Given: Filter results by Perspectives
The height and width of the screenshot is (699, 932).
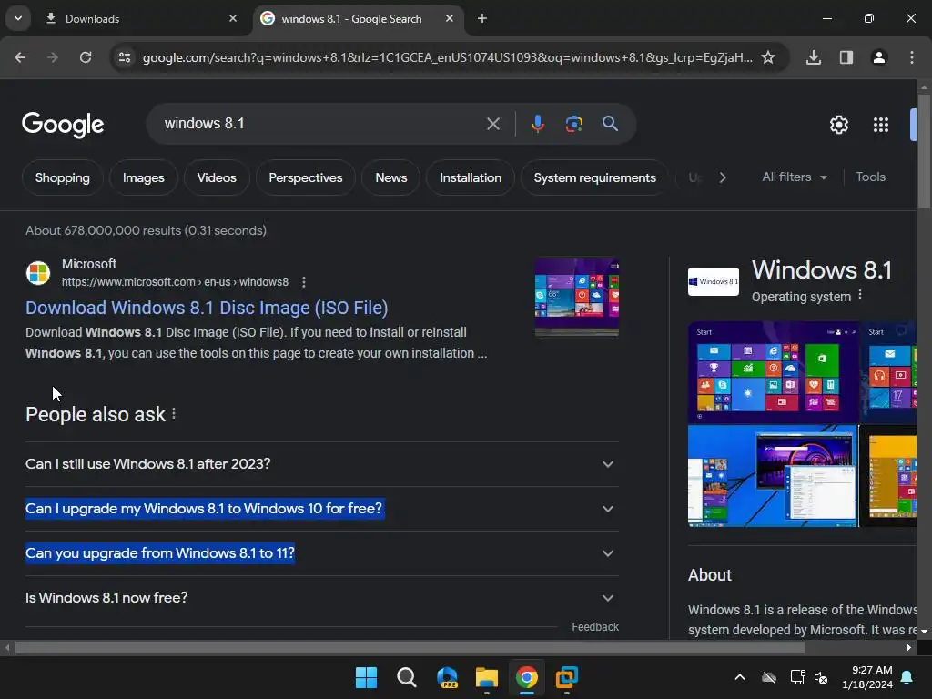Looking at the screenshot, I should [306, 177].
